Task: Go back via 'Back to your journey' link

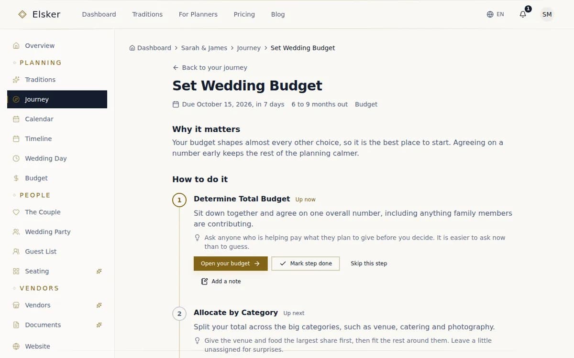Action: click(x=210, y=68)
